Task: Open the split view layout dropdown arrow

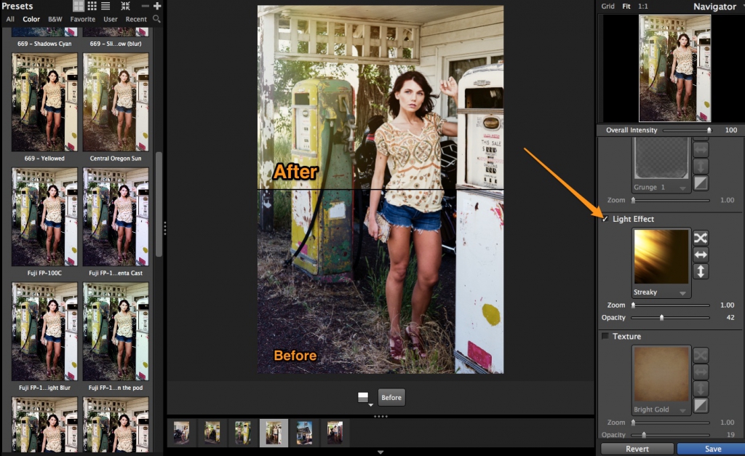Action: tap(370, 404)
